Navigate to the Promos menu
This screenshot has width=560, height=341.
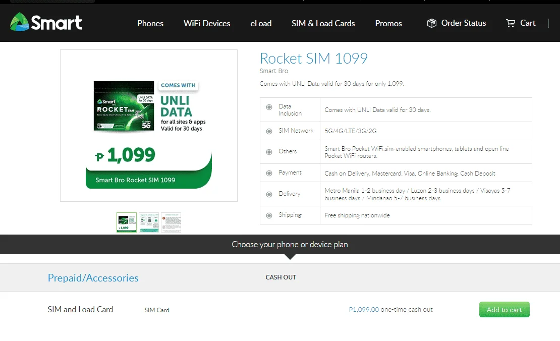(388, 24)
